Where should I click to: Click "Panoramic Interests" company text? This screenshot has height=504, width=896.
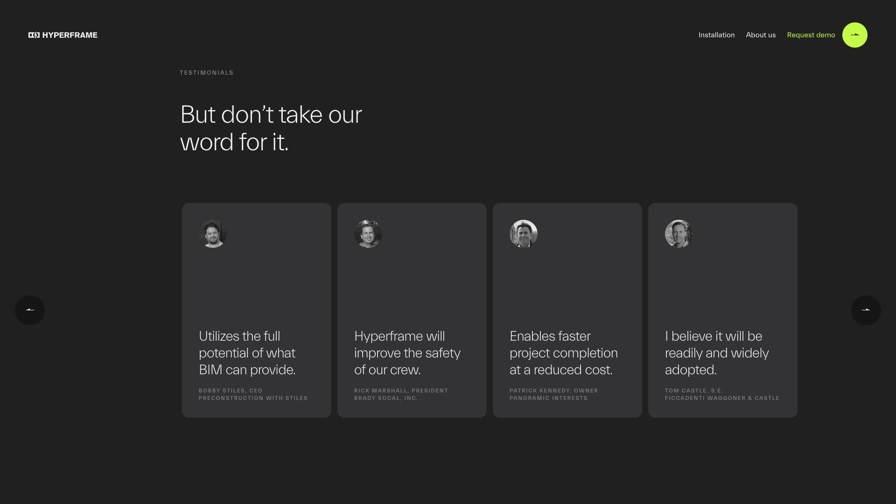(548, 398)
